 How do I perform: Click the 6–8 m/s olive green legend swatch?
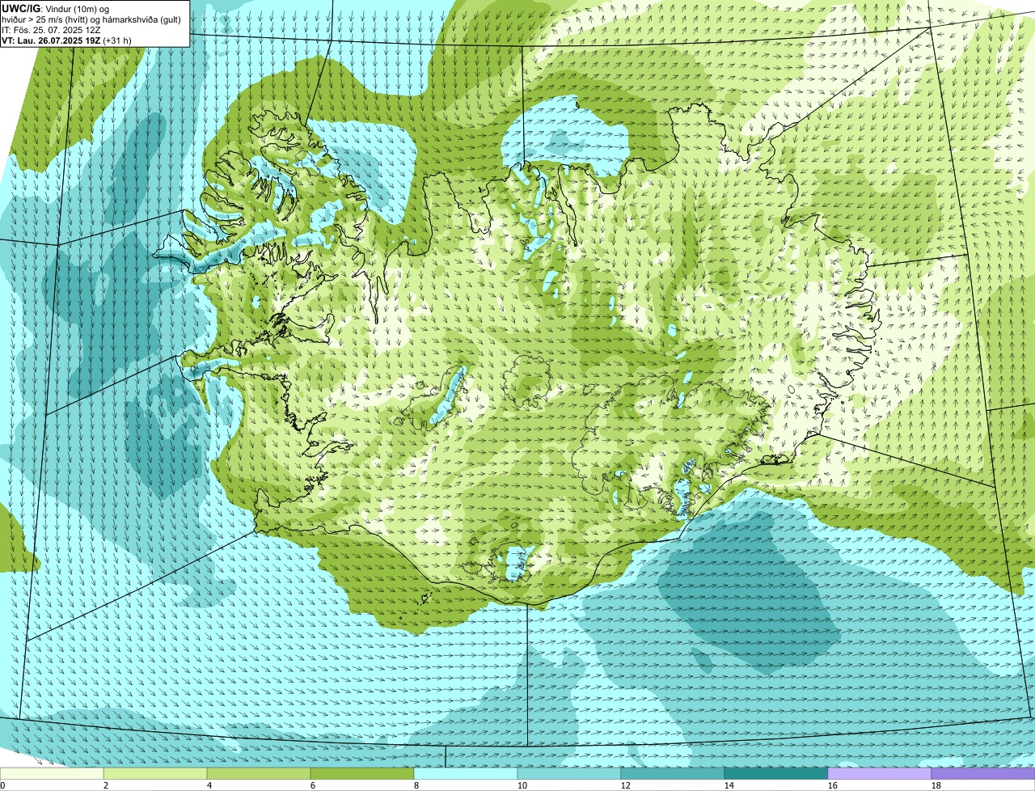point(362,774)
